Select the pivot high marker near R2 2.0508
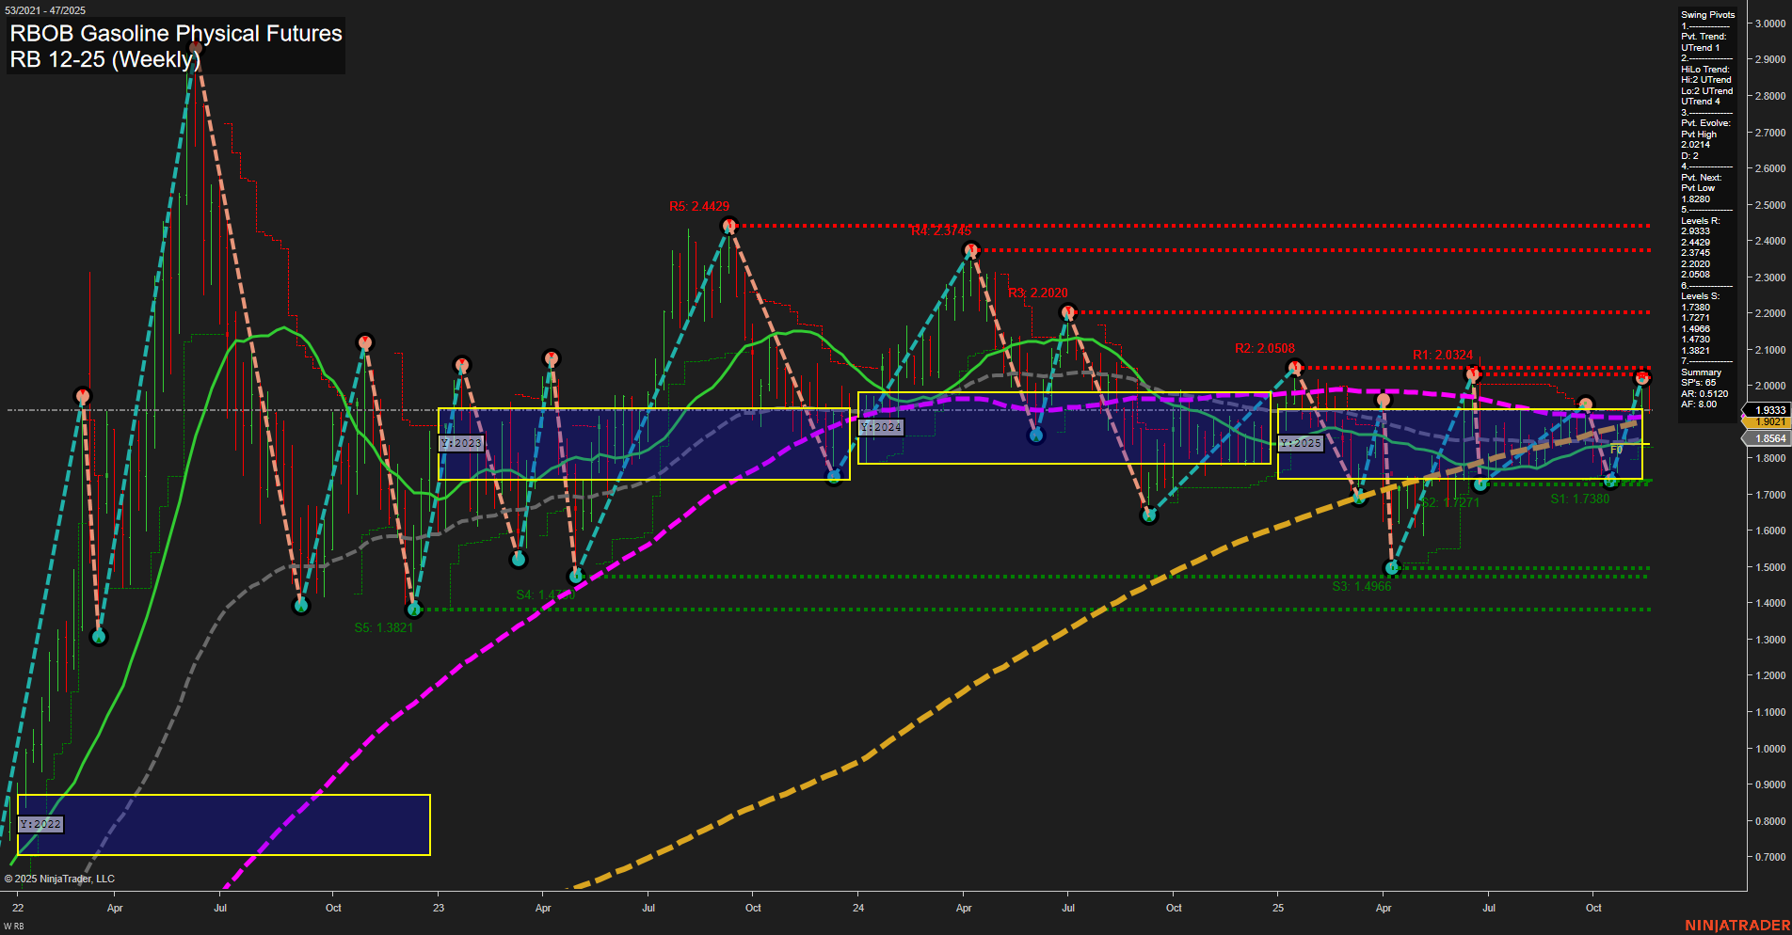 tap(1294, 367)
